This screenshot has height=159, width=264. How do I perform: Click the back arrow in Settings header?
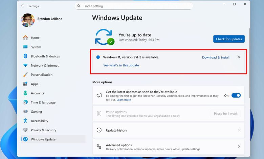pos(22,6)
